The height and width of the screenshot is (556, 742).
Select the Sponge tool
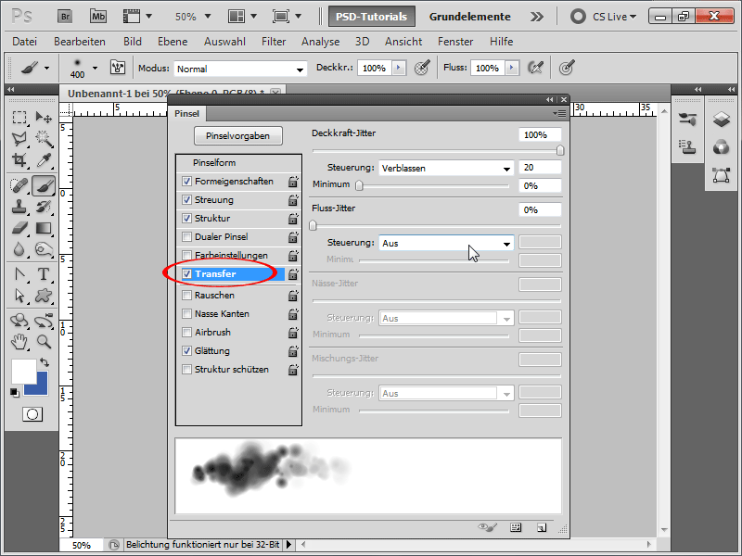(x=44, y=249)
